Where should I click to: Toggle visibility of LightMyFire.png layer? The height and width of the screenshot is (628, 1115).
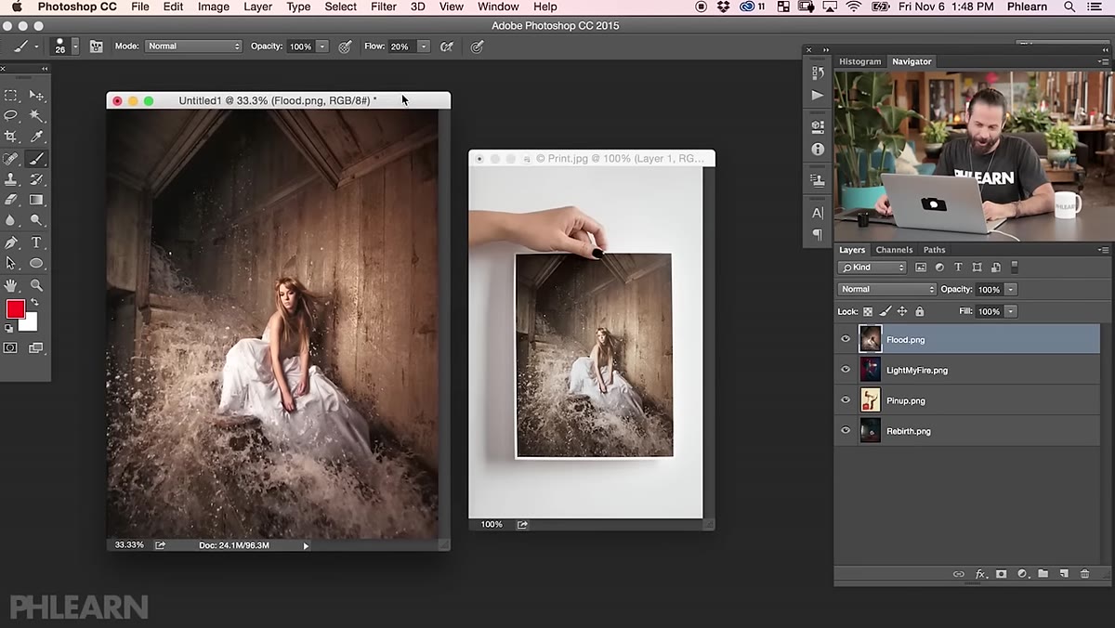point(846,370)
